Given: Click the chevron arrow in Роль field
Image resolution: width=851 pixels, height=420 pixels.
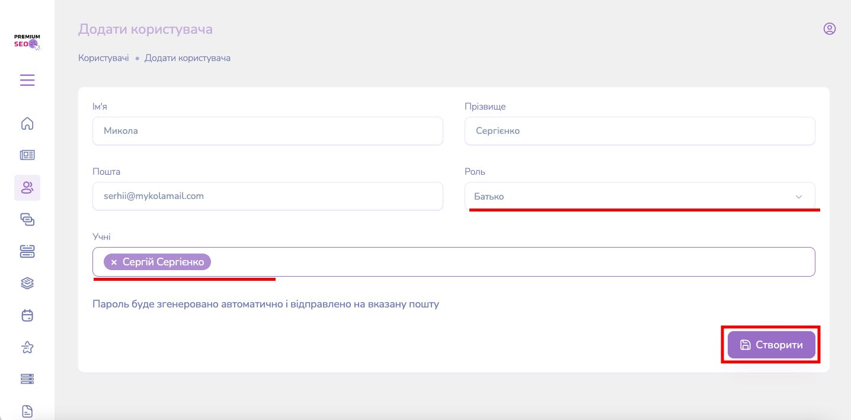Looking at the screenshot, I should [x=798, y=197].
